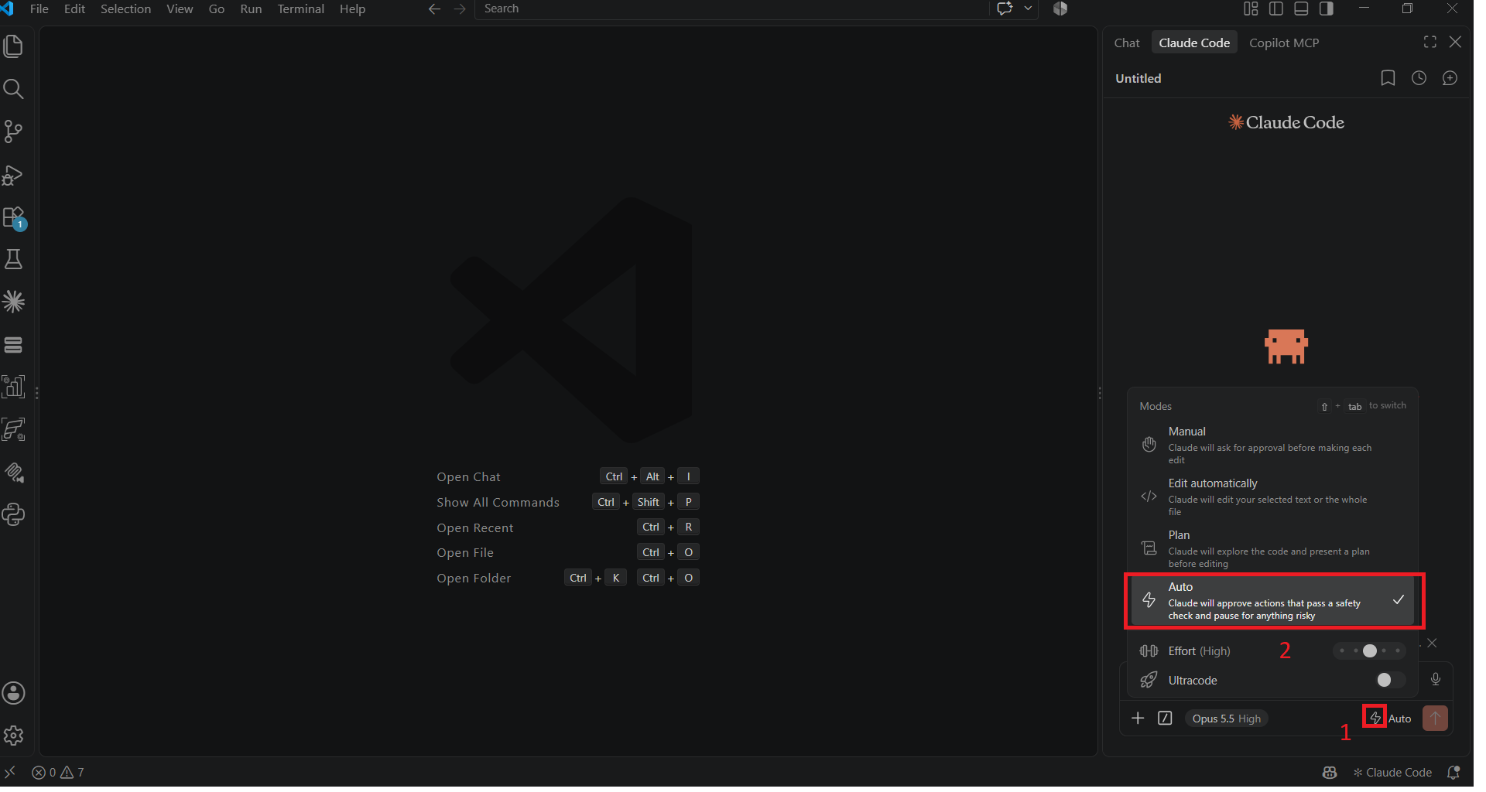Click the slash command icon in input bar
The image size is (1486, 792).
pyautogui.click(x=1165, y=719)
